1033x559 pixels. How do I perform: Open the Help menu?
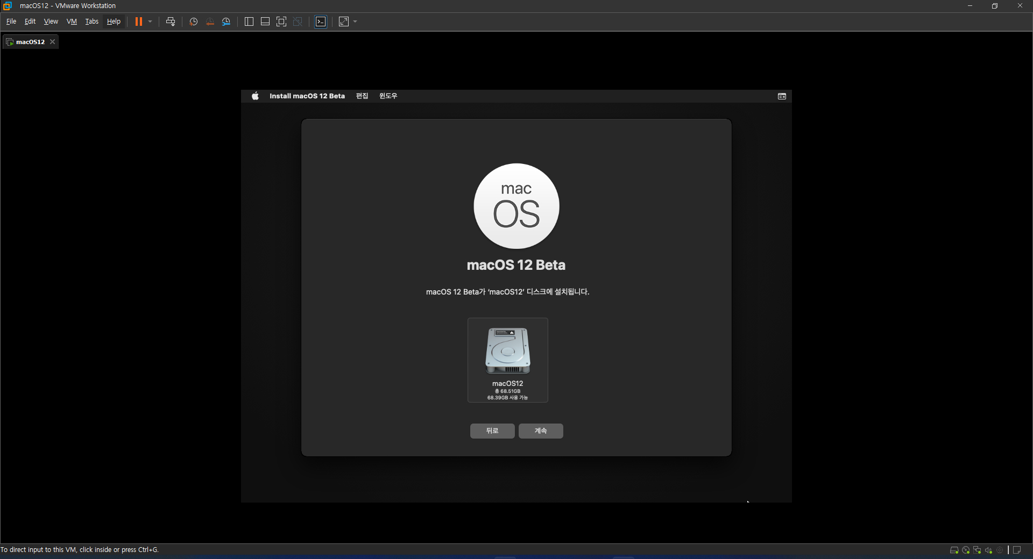(x=114, y=21)
